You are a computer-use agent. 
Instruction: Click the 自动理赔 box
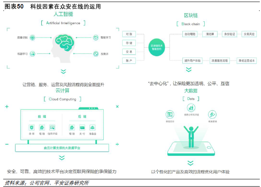click(x=190, y=34)
